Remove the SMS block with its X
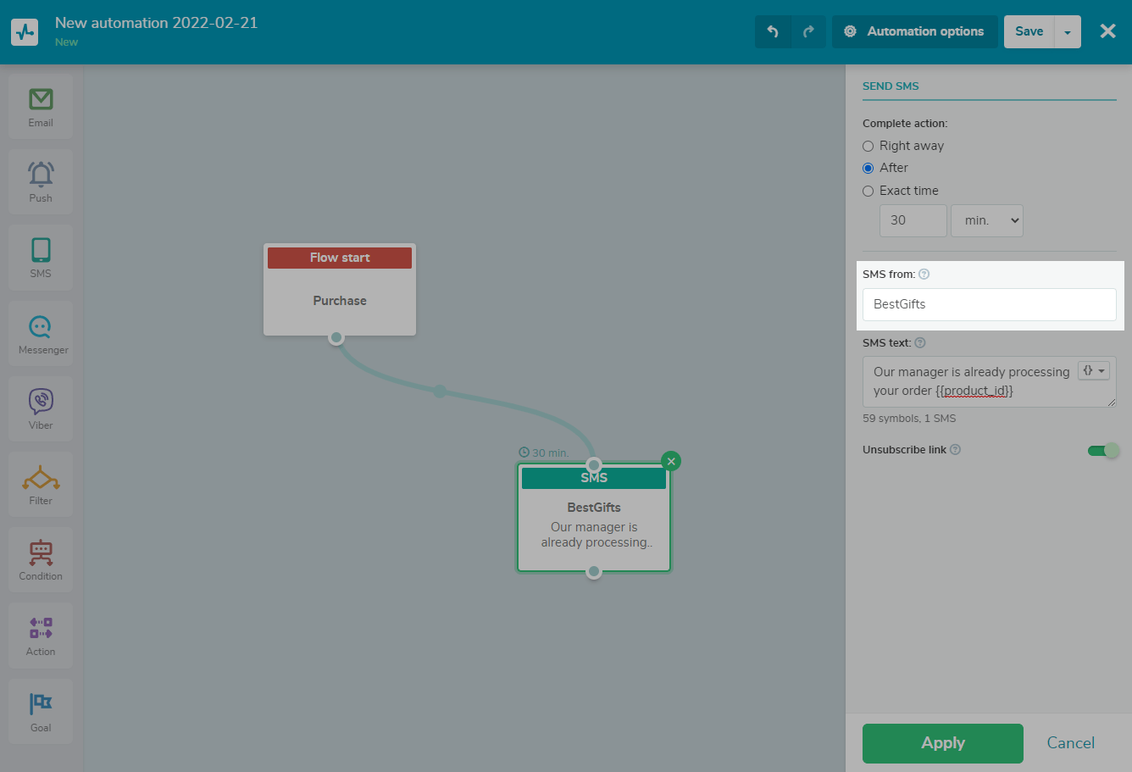1132x772 pixels. click(x=671, y=461)
